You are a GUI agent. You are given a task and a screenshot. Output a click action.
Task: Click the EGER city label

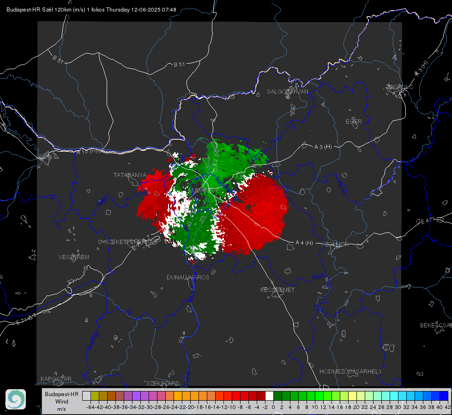pos(354,122)
